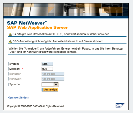Select the Kennwort Via Popup field
This screenshot has height=113, width=133.
click(x=53, y=79)
